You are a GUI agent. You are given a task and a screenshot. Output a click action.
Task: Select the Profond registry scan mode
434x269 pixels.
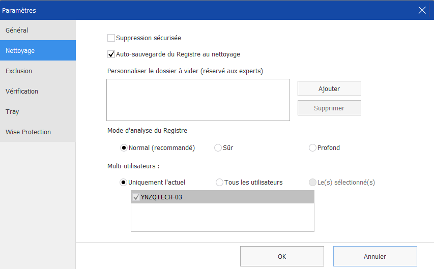coord(312,148)
